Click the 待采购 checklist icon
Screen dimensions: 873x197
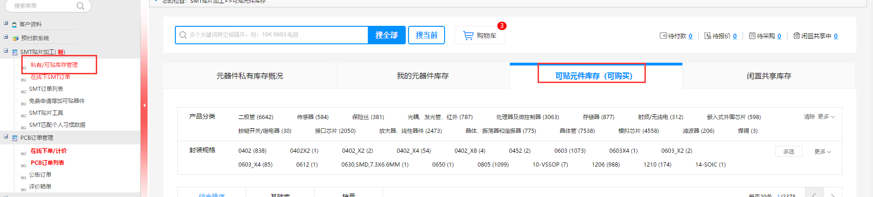752,36
